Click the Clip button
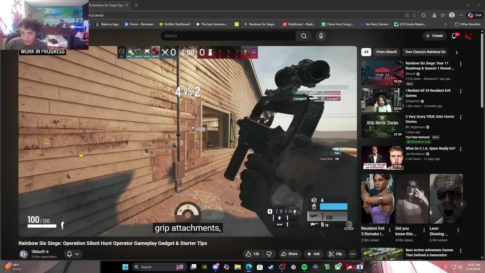Viewport: 485px width, 273px height. coord(335,254)
